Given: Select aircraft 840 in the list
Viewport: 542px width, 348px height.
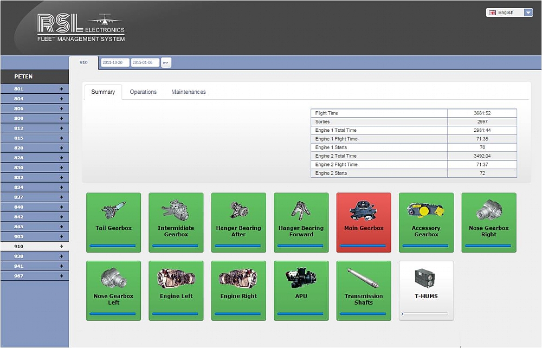Looking at the screenshot, I should 35,207.
